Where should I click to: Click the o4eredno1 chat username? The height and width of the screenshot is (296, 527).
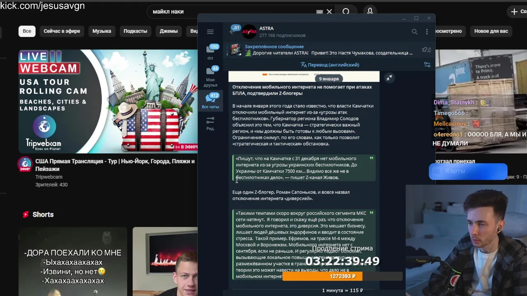click(448, 134)
